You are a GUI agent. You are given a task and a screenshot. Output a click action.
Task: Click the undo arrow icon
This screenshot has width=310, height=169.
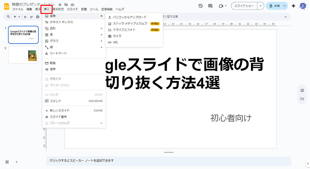25,17
